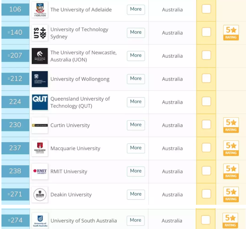Open Macquarie University name link
Image resolution: width=246 pixels, height=229 pixels.
[75, 149]
